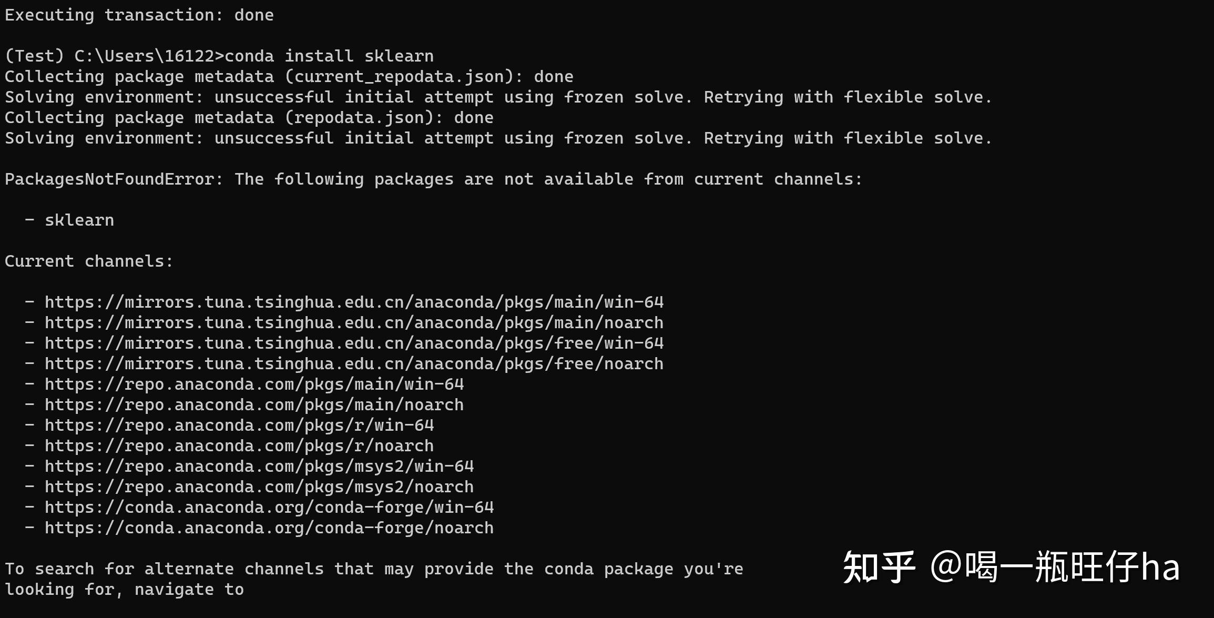This screenshot has width=1214, height=618.
Task: Click the repo.anaconda.com pkgs/r/noarch URL
Action: pos(239,446)
